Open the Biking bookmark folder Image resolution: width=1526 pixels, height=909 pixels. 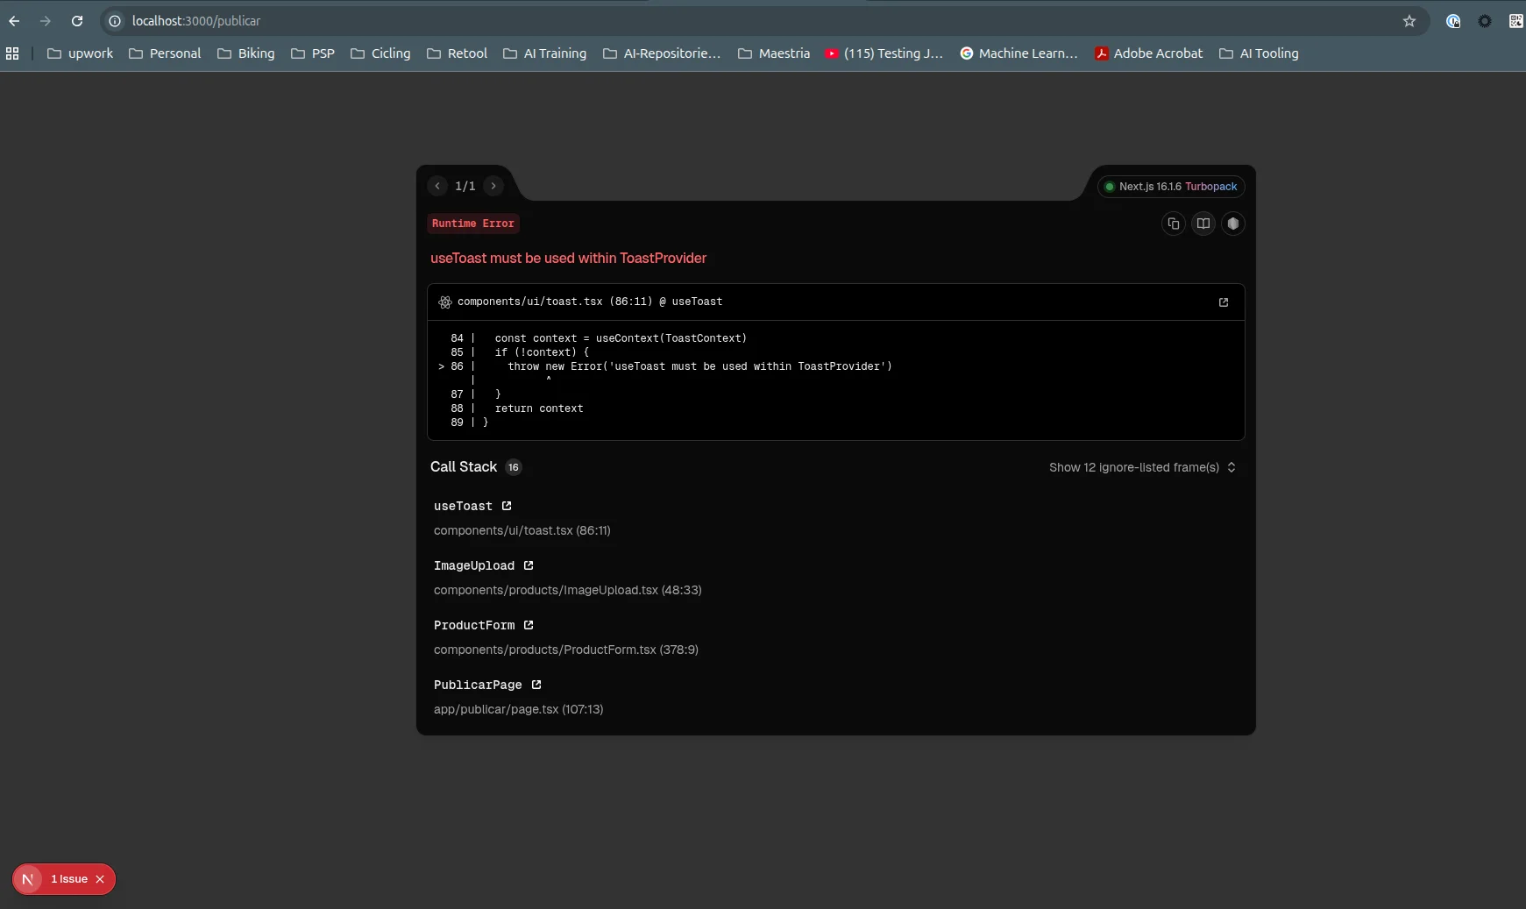click(246, 53)
